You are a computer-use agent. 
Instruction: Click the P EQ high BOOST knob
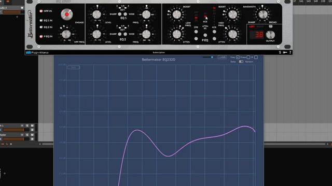(x=232, y=14)
